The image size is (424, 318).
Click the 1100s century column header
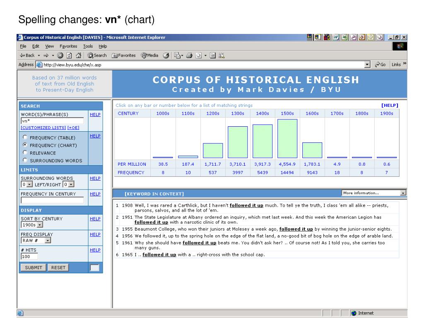188,113
